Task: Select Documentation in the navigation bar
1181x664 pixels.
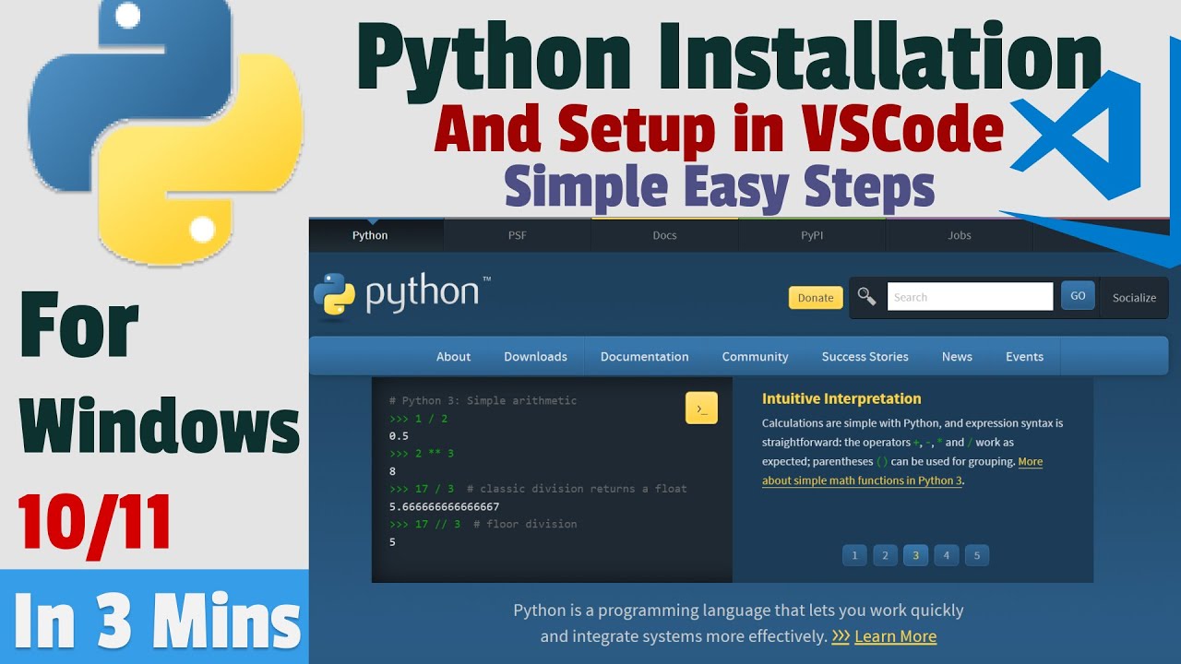Action: 645,357
